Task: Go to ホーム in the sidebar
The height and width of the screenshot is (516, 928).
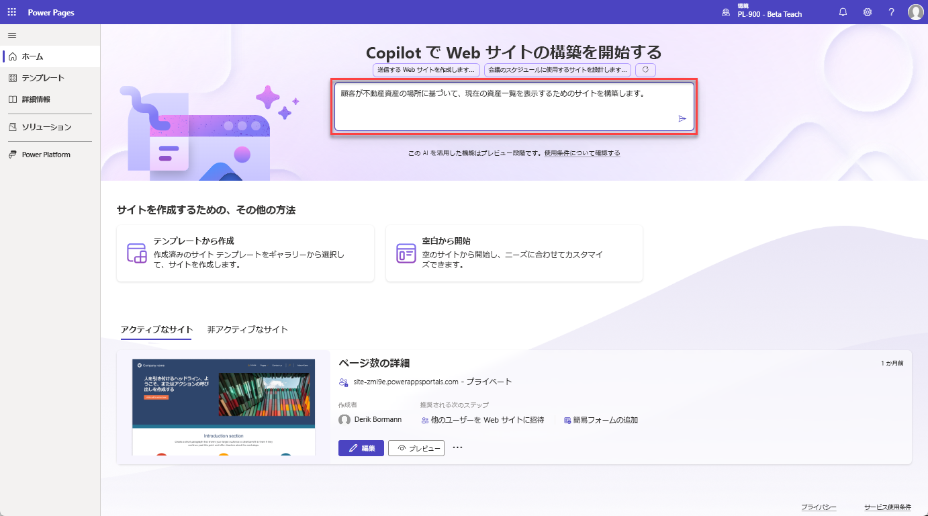Action: (x=50, y=56)
